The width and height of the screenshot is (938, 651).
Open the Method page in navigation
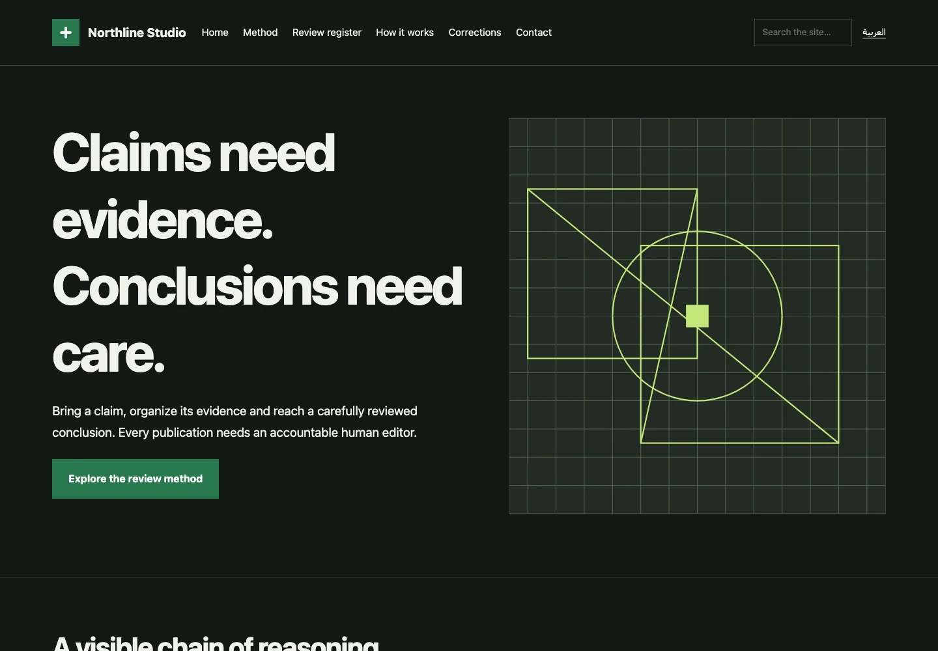pos(261,33)
